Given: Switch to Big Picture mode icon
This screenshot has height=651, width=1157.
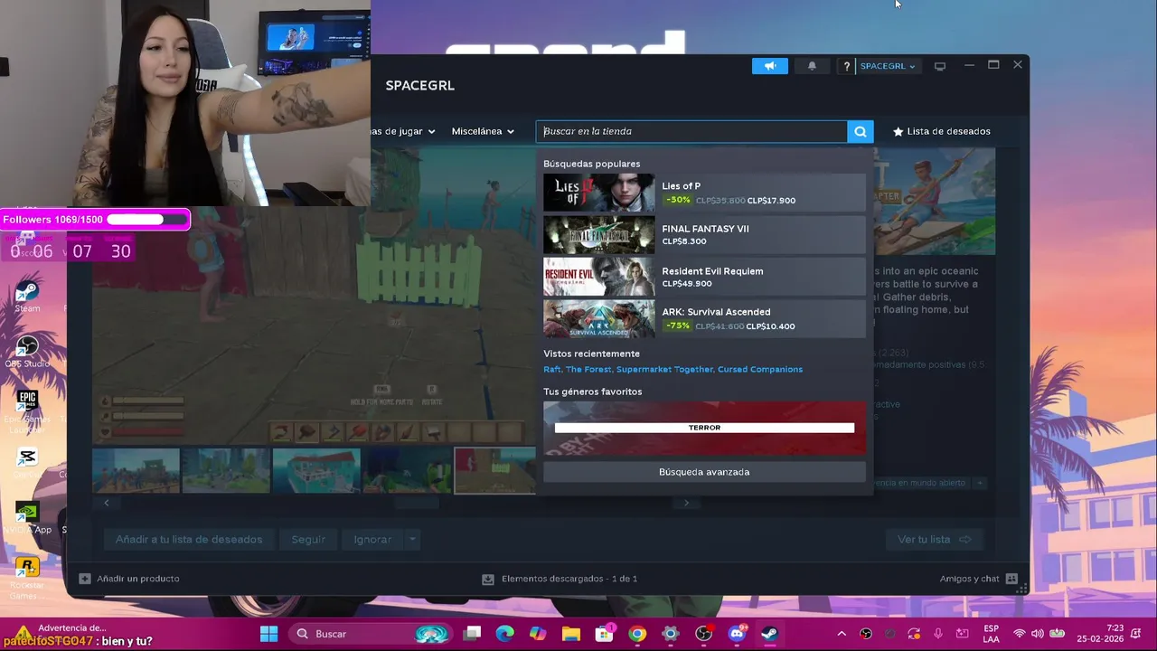Looking at the screenshot, I should [940, 66].
